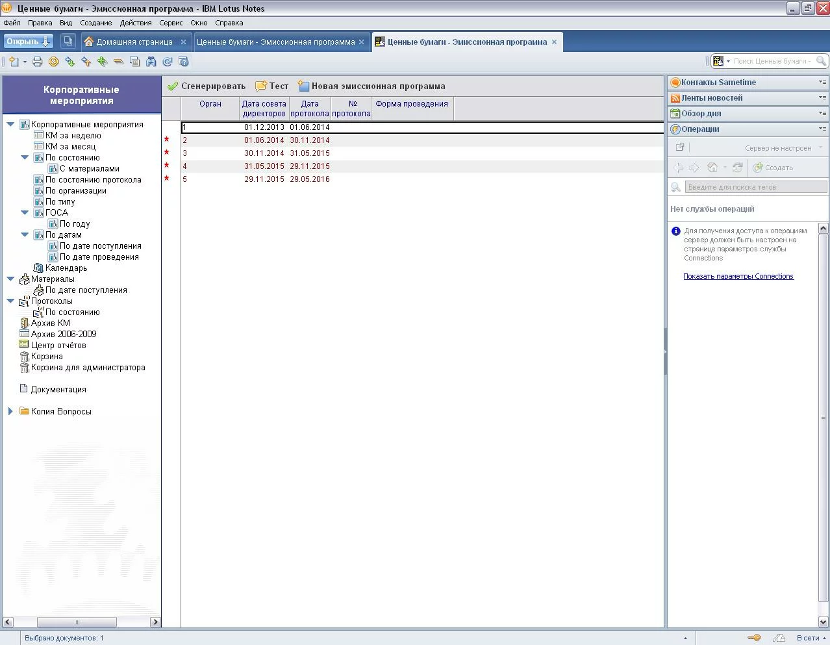Click the Поиск Ценные бумаги search field
Screen dimensions: 830x645
coord(771,61)
